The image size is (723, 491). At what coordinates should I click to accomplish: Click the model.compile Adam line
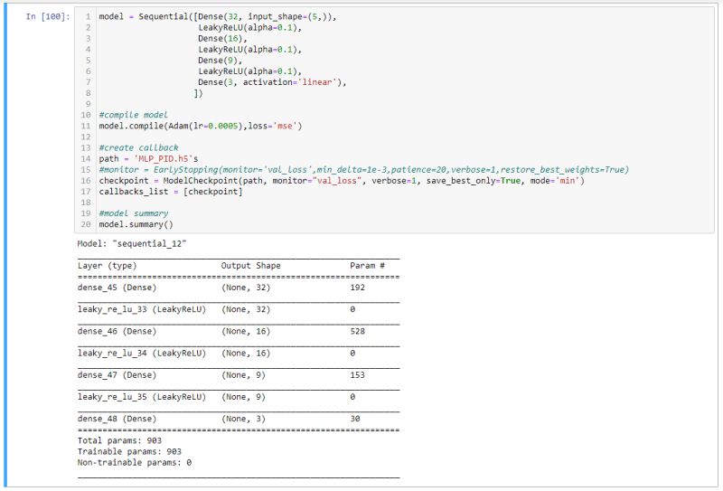(x=200, y=126)
